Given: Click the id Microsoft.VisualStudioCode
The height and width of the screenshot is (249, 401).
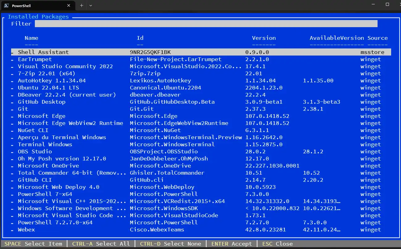Looking at the screenshot, I should (x=174, y=215).
